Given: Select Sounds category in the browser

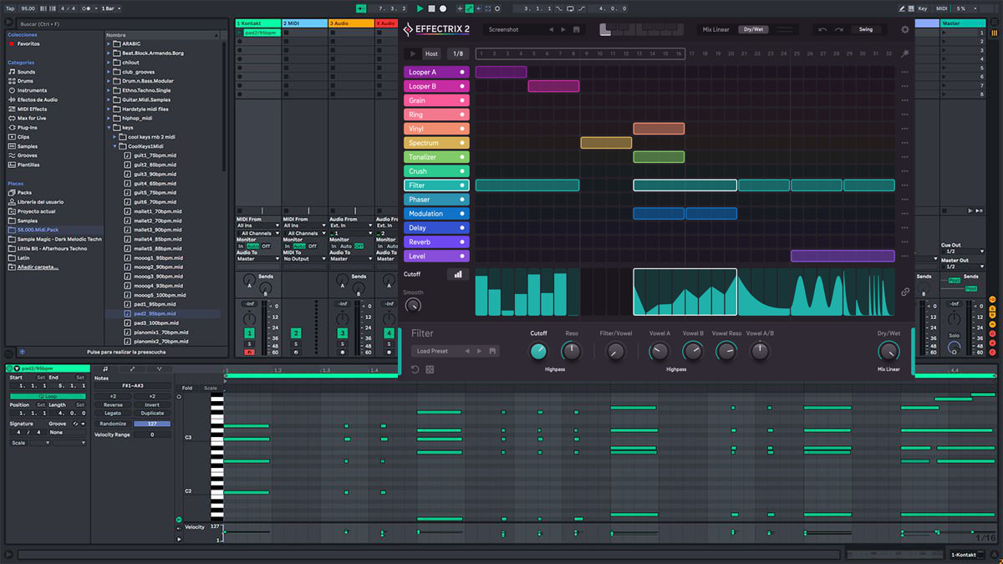Looking at the screenshot, I should (x=26, y=72).
